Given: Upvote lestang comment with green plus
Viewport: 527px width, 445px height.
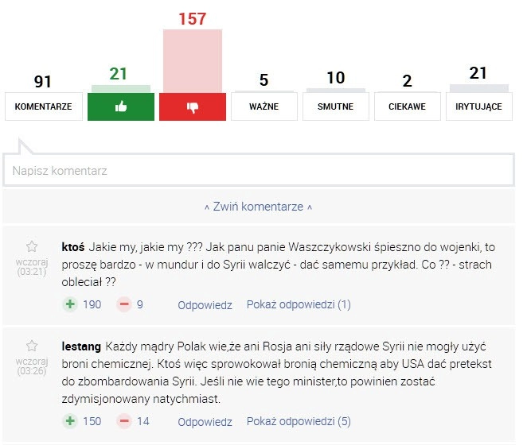Looking at the screenshot, I should pyautogui.click(x=70, y=421).
